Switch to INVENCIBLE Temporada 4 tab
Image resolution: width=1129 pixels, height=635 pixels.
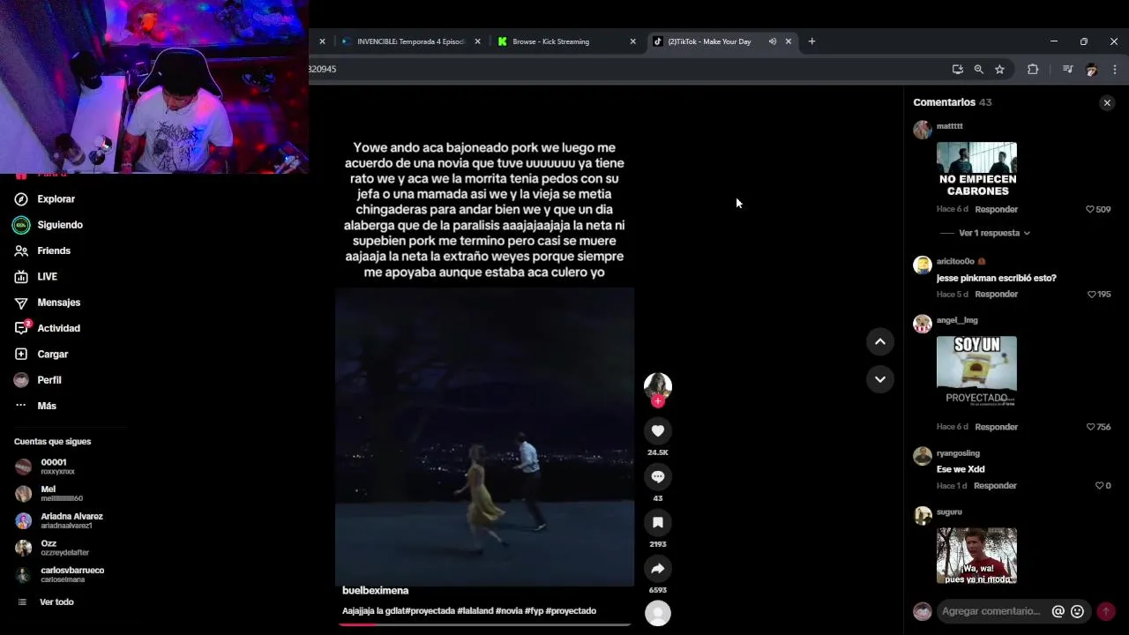(411, 41)
